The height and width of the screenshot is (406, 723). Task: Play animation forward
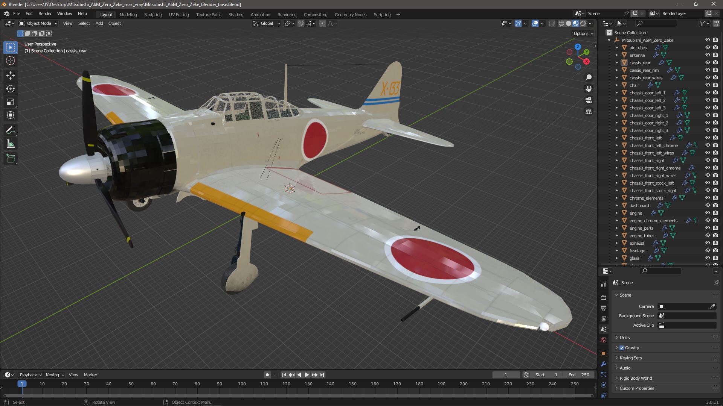[x=307, y=375]
